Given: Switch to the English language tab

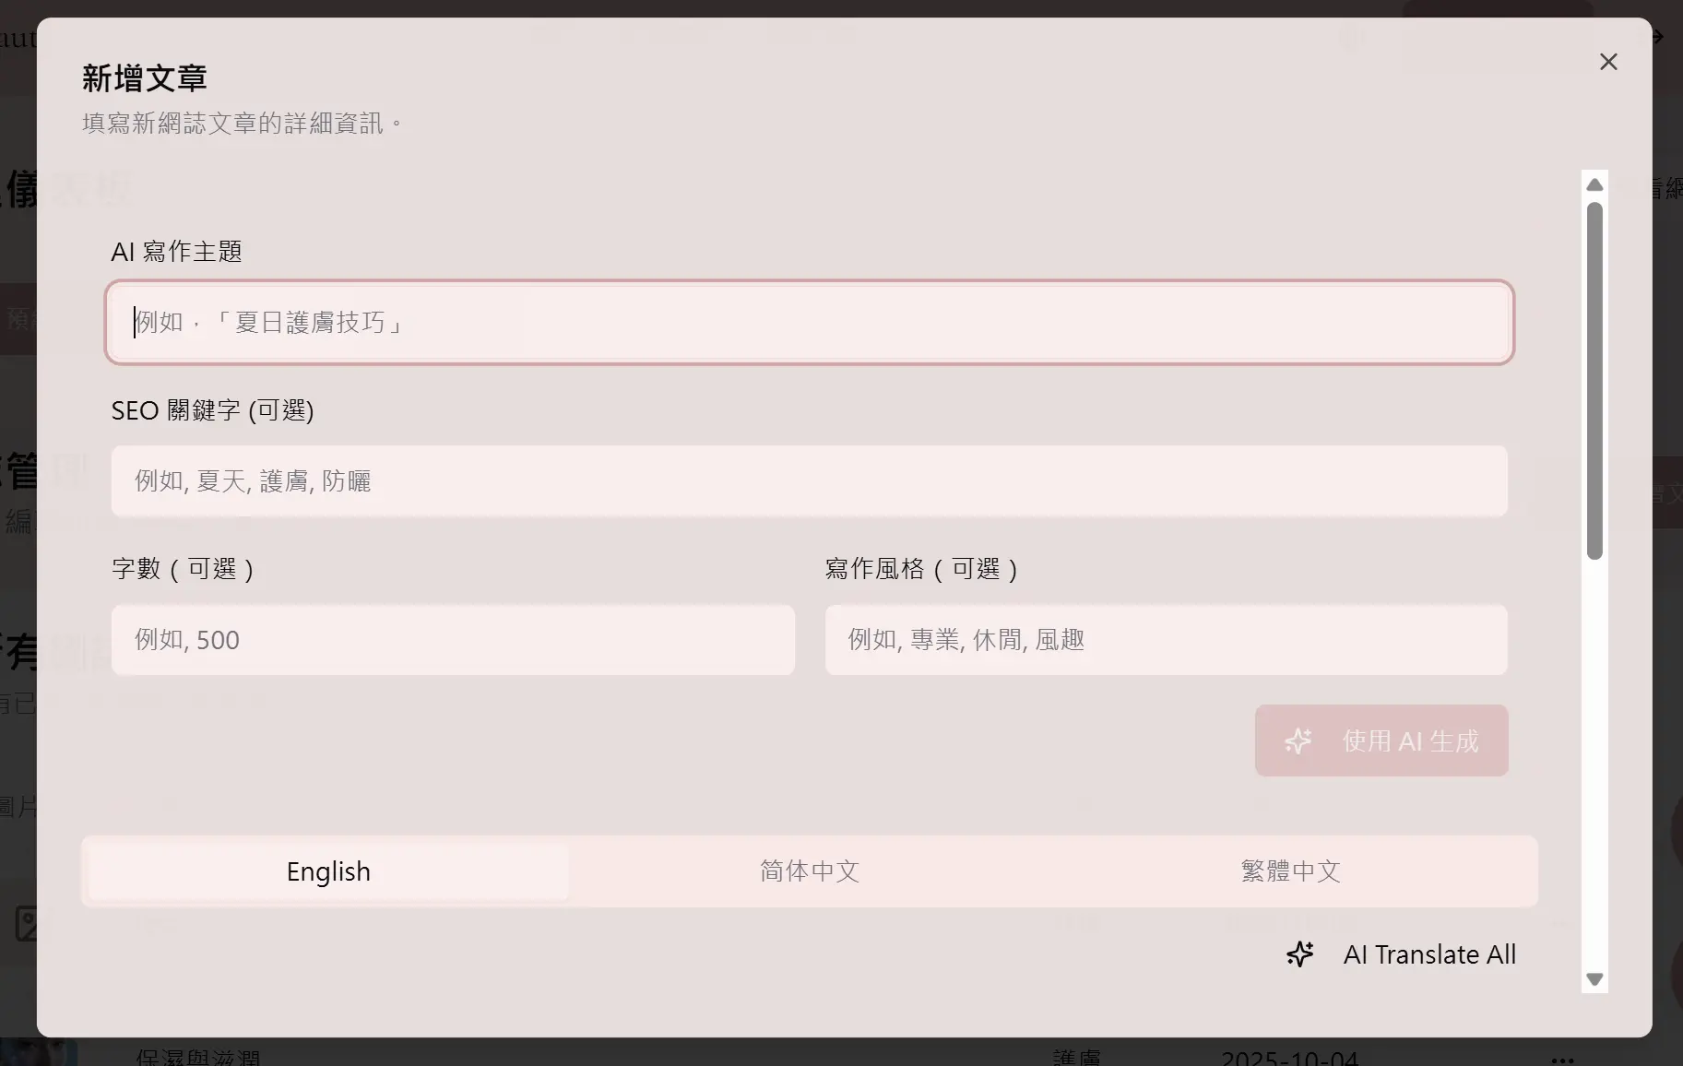Looking at the screenshot, I should click(328, 871).
